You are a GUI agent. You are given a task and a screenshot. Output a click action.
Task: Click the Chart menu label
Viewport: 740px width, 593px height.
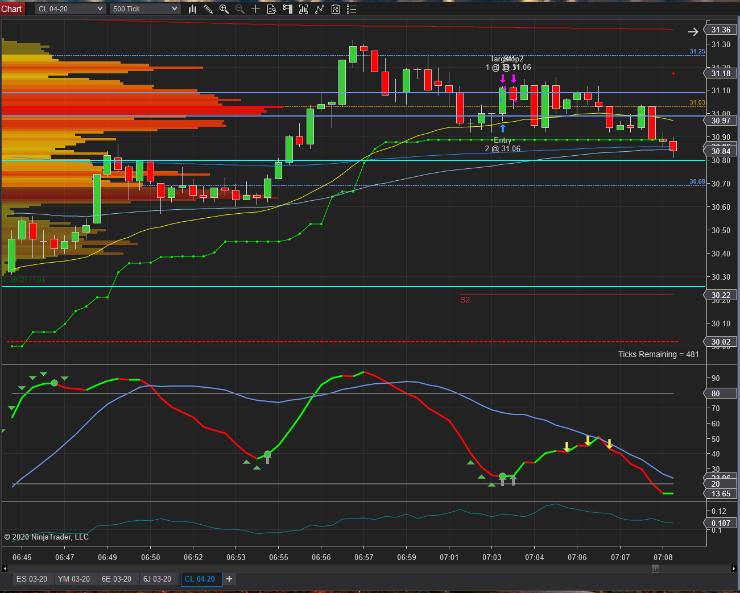[11, 9]
